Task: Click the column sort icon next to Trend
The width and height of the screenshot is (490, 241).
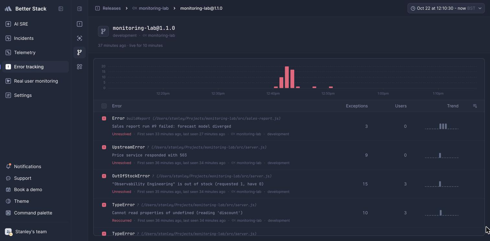Action: [x=475, y=106]
